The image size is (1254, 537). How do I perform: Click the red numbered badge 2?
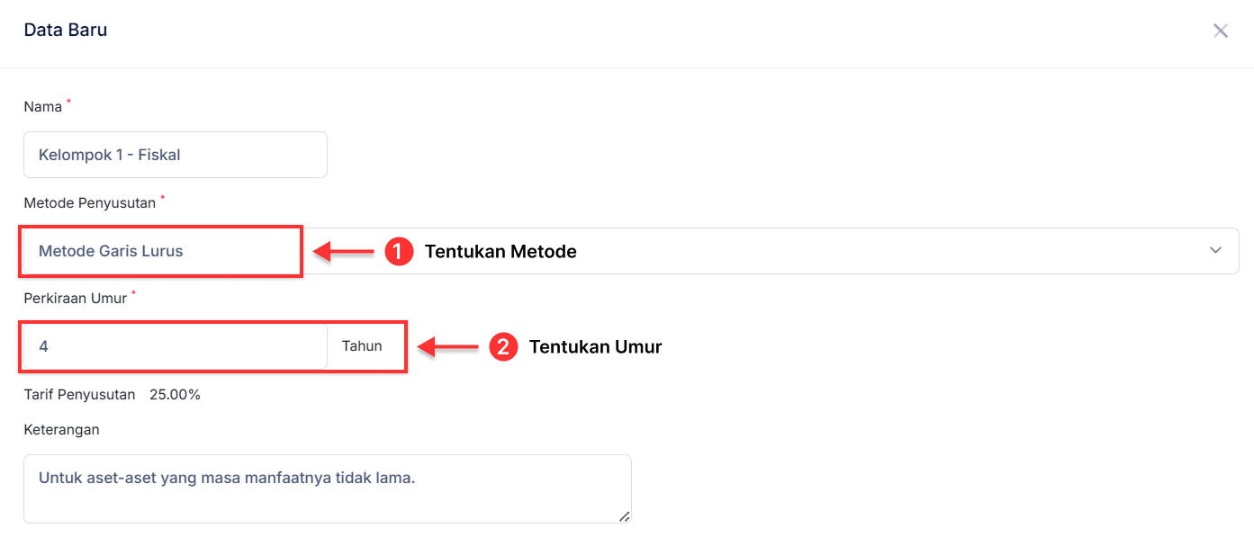point(503,346)
